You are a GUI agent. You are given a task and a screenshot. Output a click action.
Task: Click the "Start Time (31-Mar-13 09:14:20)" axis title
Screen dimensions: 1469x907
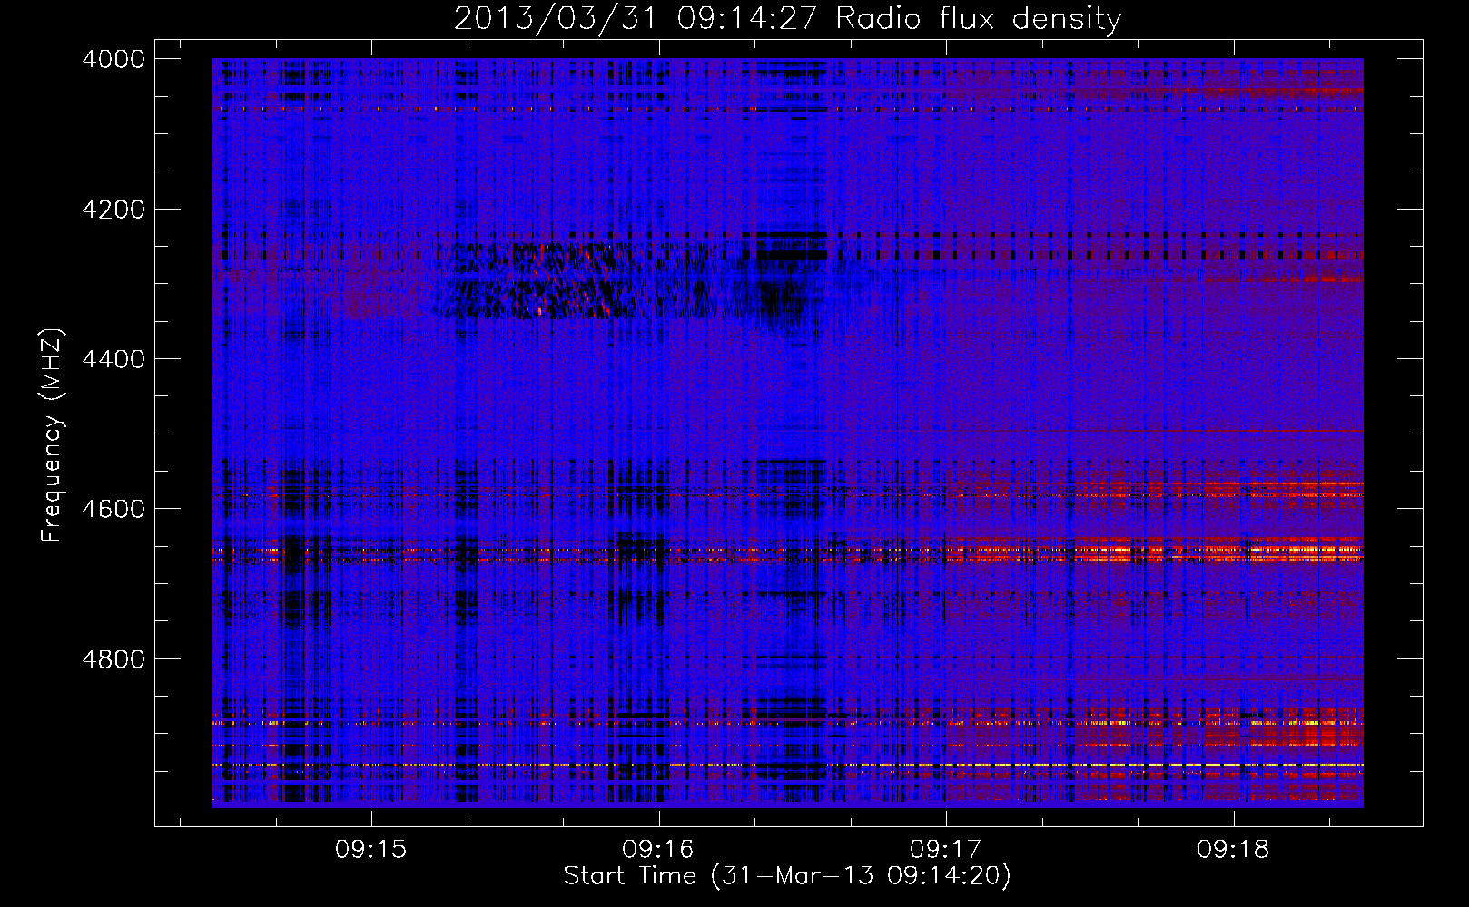[787, 876]
